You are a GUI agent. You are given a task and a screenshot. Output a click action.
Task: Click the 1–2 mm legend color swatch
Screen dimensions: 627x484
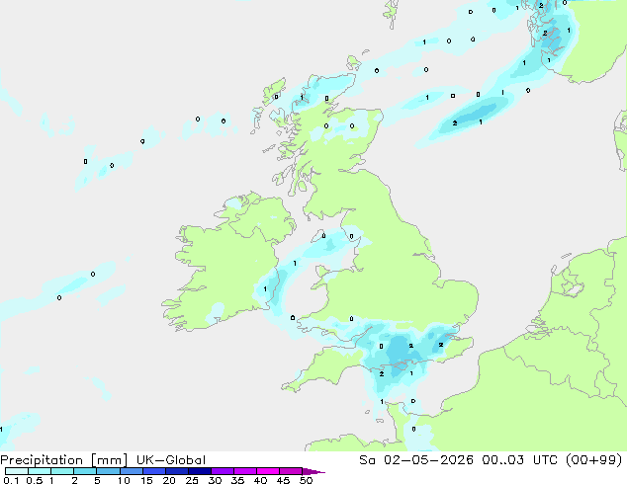coord(62,471)
